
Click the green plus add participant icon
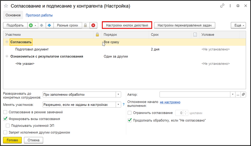(31, 25)
